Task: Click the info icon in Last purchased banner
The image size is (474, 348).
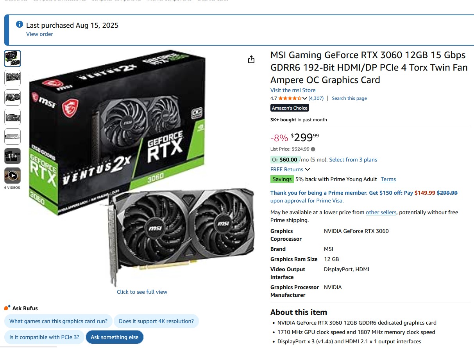Action: [19, 25]
